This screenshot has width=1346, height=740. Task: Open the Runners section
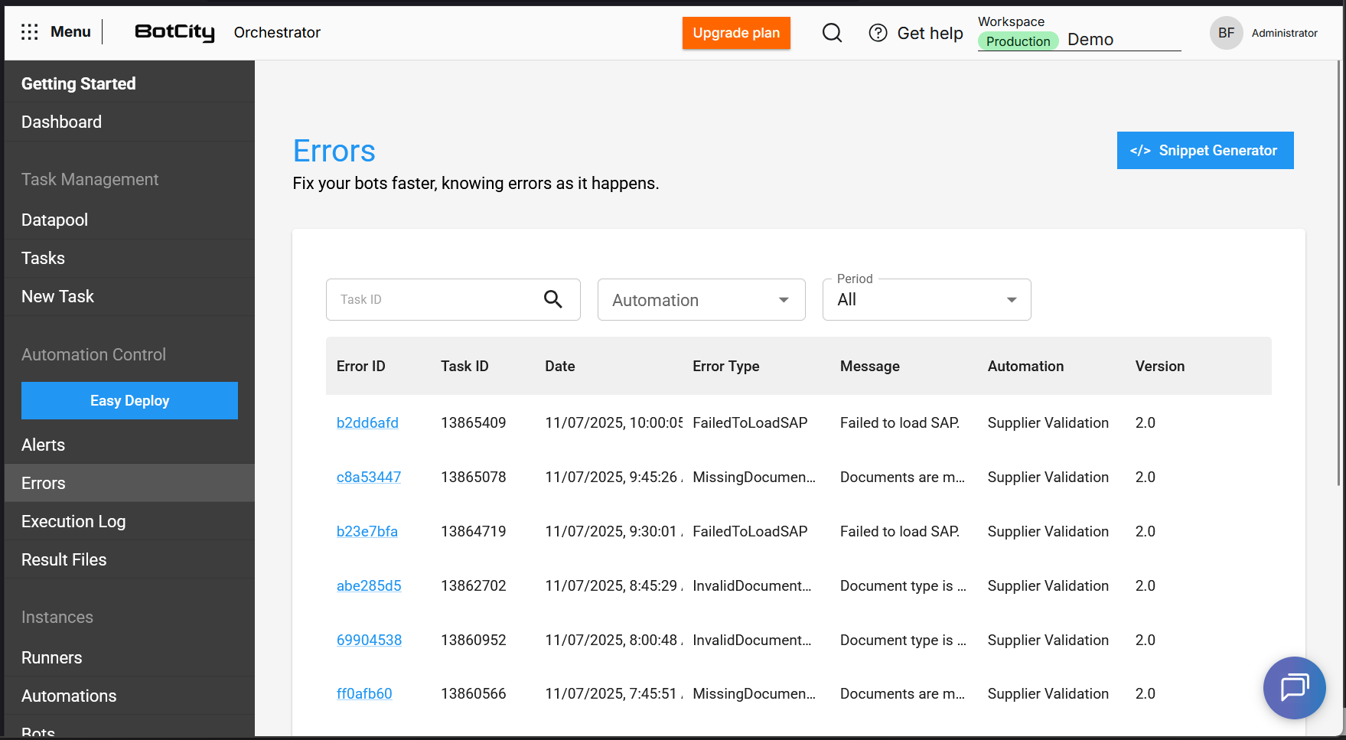pyautogui.click(x=51, y=657)
